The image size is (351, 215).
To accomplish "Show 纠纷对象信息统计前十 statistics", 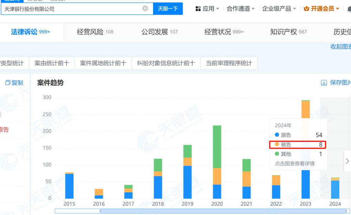I will point(166,63).
